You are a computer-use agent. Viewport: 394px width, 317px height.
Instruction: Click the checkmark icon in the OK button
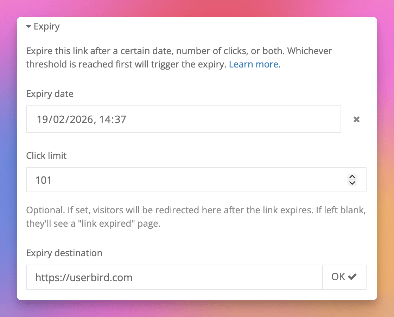[353, 277]
